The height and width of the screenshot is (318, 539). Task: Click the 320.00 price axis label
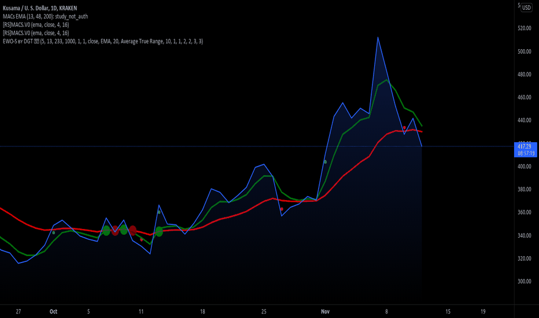524,258
